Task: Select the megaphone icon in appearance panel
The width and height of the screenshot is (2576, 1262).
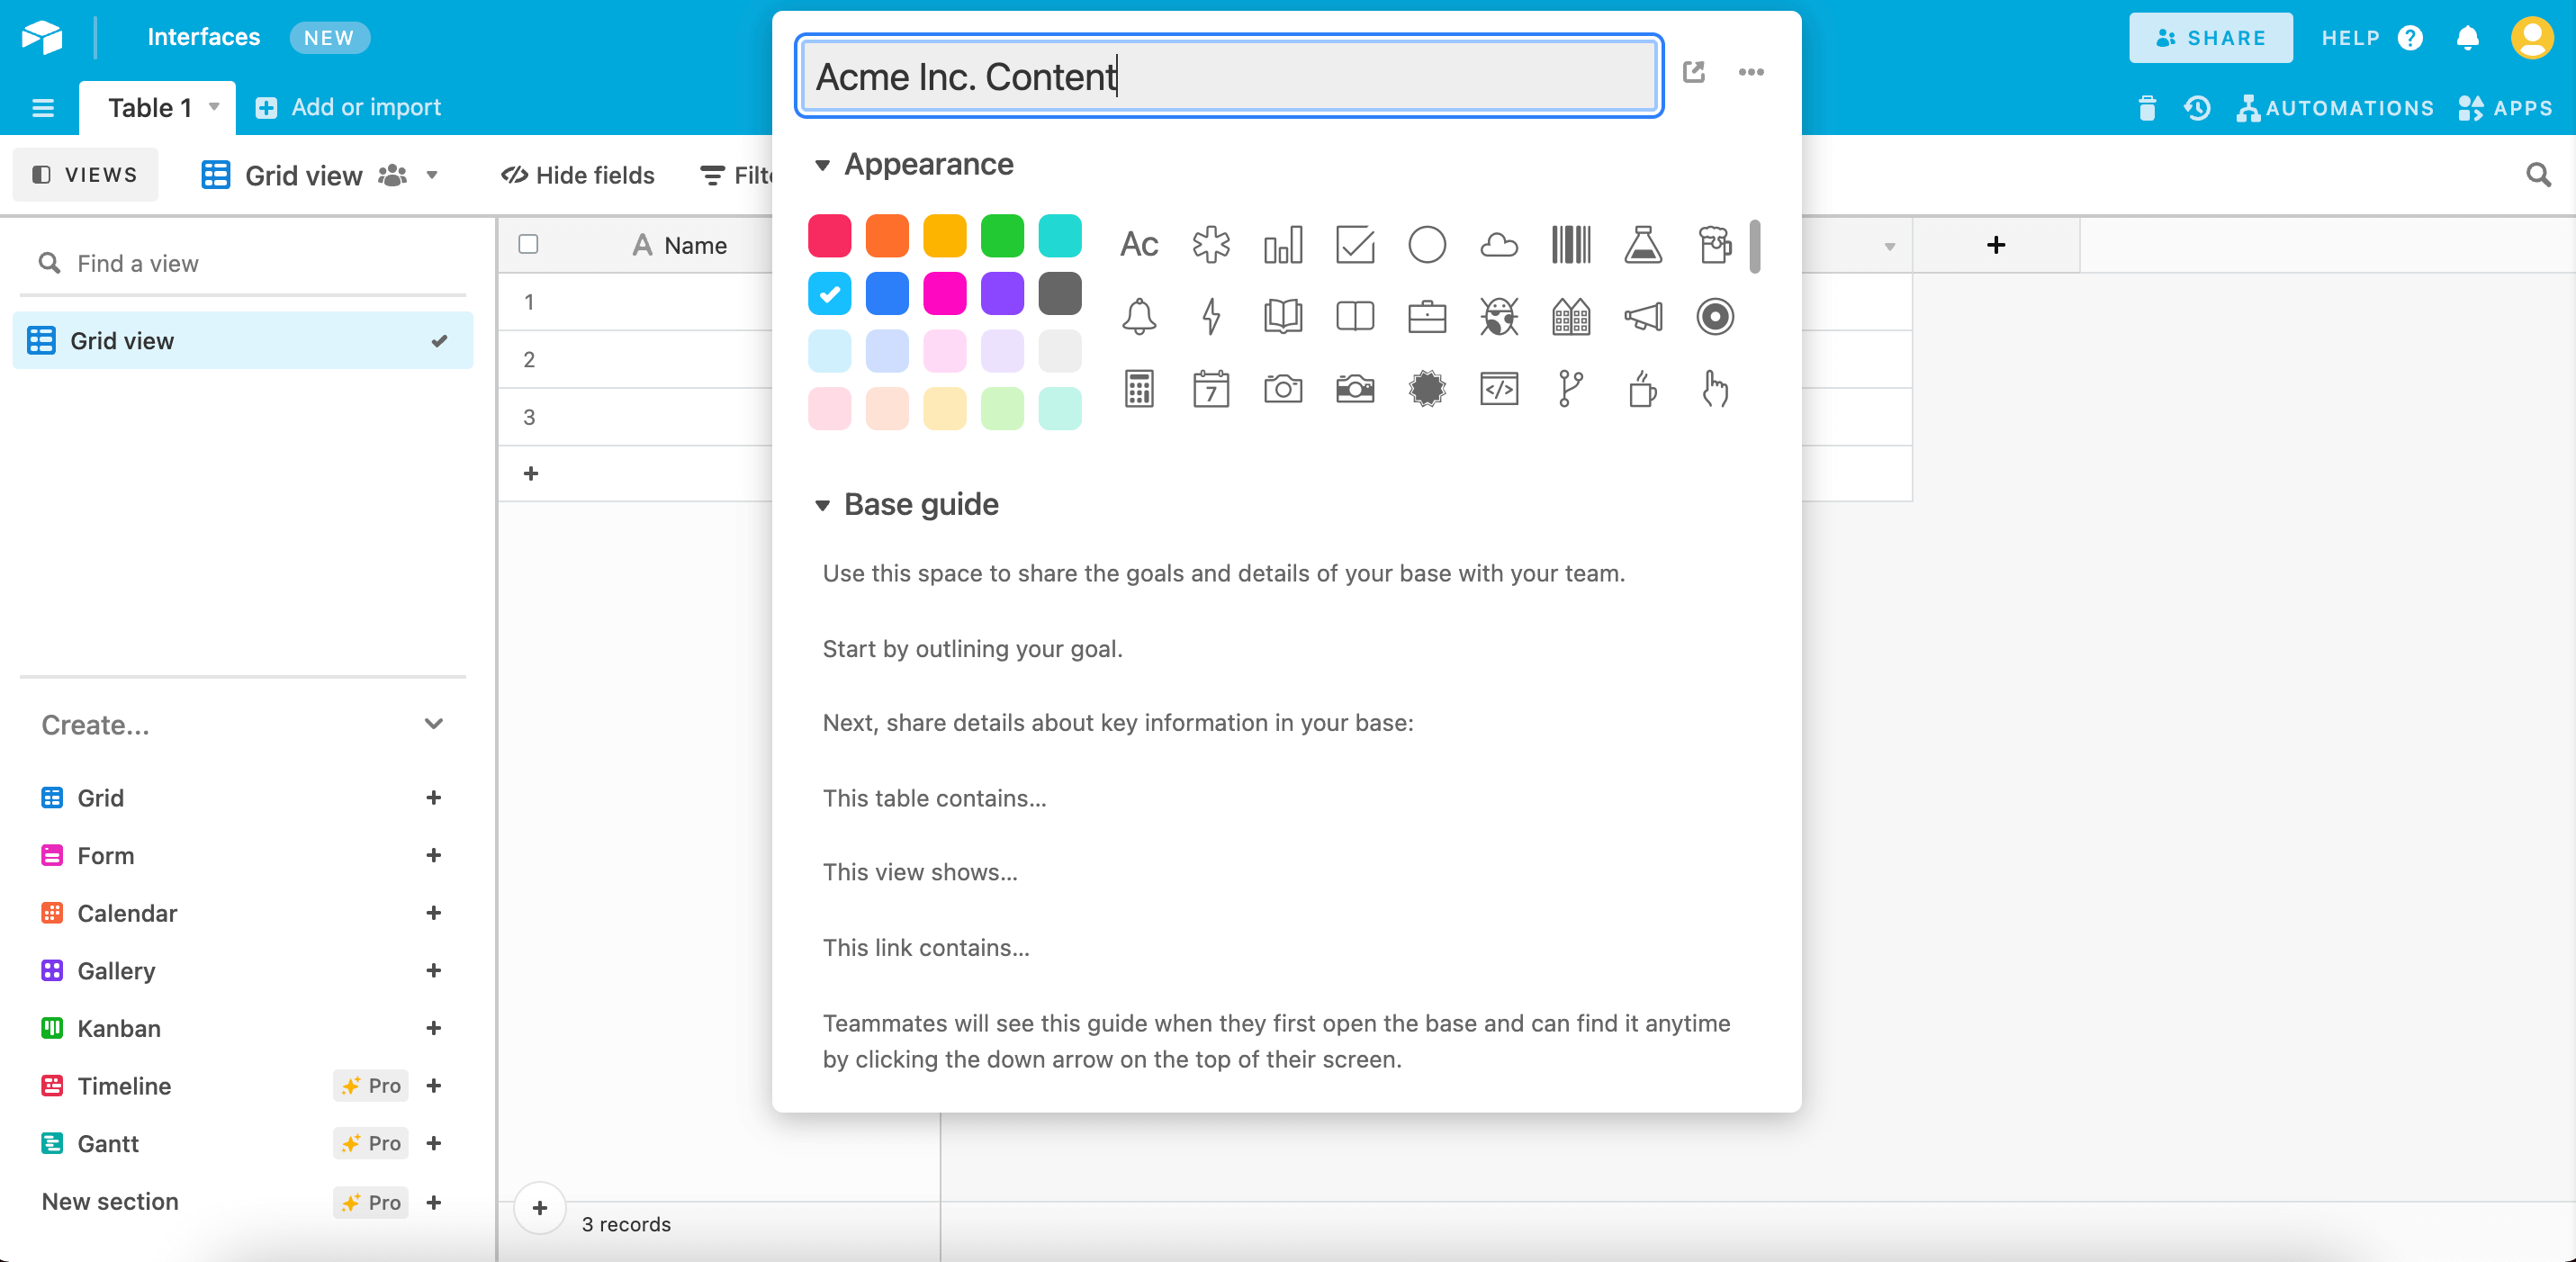Action: click(x=1644, y=315)
